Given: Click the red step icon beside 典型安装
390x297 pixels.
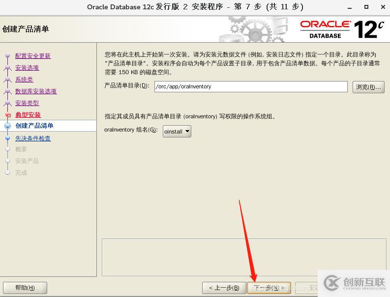Looking at the screenshot, I should click(7, 115).
